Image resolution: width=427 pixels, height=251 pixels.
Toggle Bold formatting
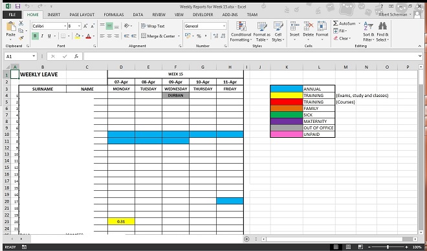tap(35, 36)
